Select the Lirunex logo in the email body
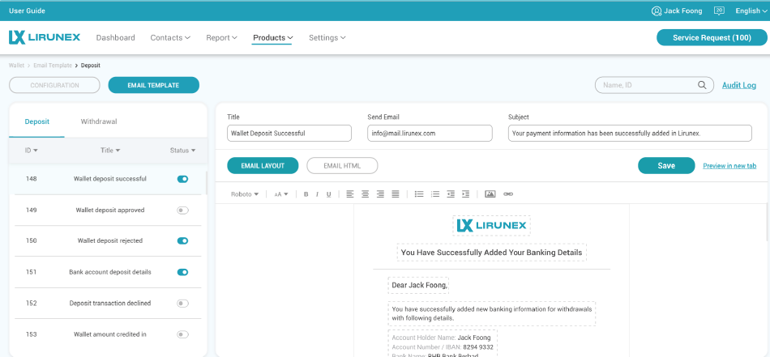The height and width of the screenshot is (357, 770). pos(491,226)
